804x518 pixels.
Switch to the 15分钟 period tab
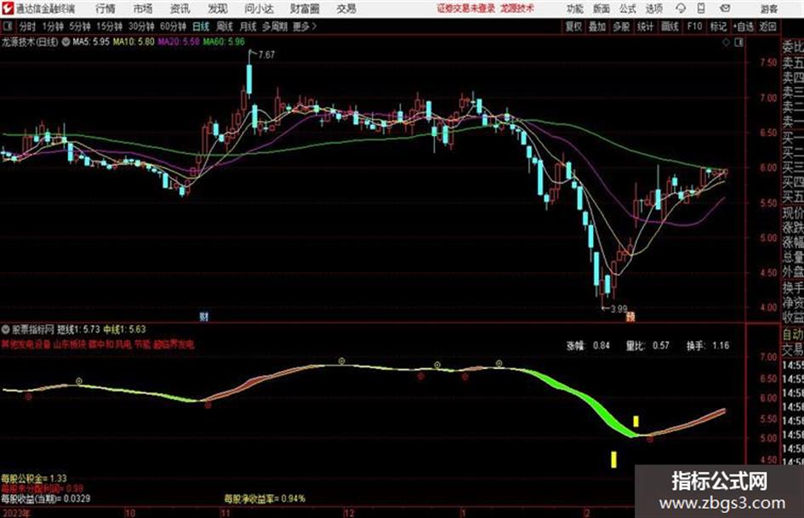click(x=109, y=26)
